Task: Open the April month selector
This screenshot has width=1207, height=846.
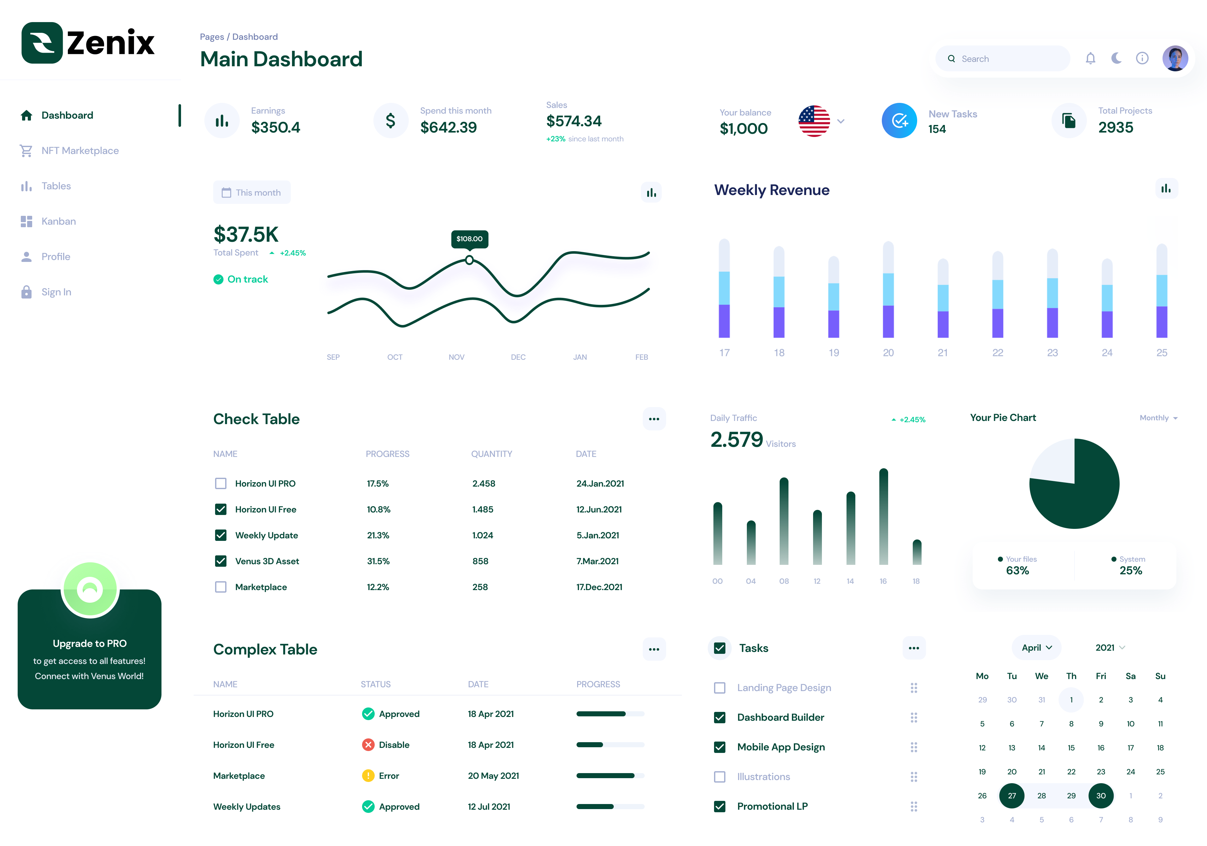Action: tap(1036, 648)
